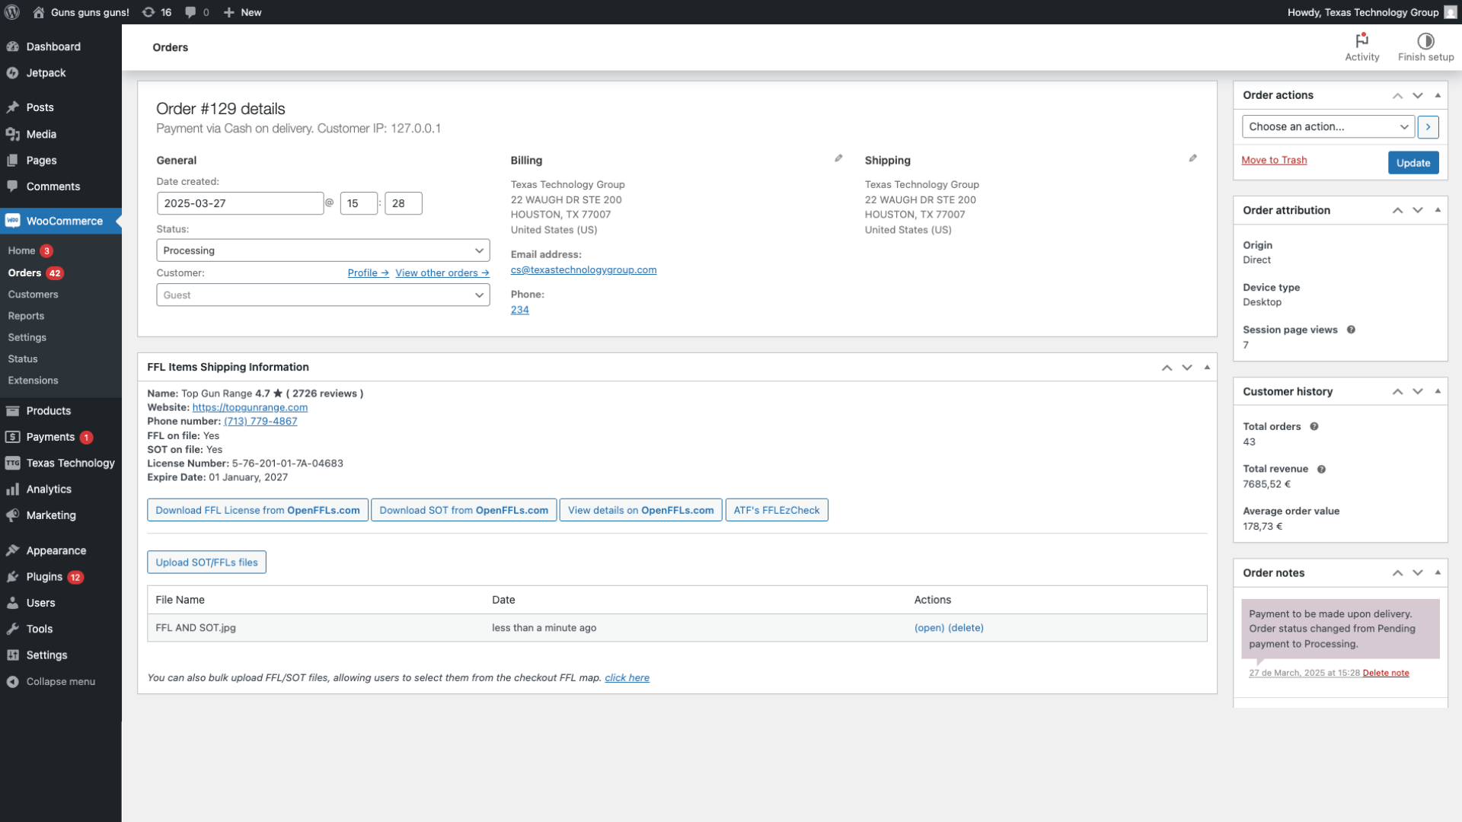Open Tools sidebar icon
The width and height of the screenshot is (1462, 822).
[x=12, y=629]
